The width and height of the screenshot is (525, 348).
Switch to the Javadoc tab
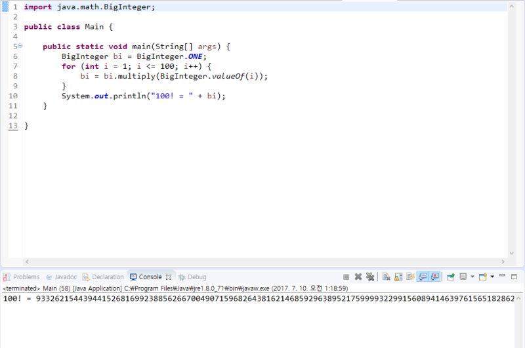62,277
